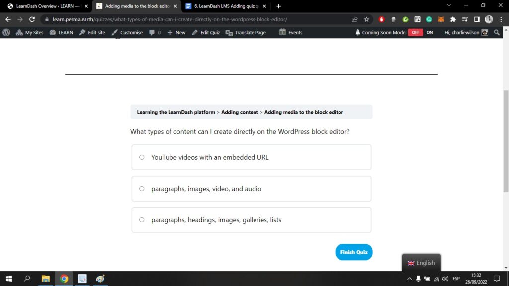Bookmark this page with the star icon
This screenshot has width=509, height=286.
(367, 19)
